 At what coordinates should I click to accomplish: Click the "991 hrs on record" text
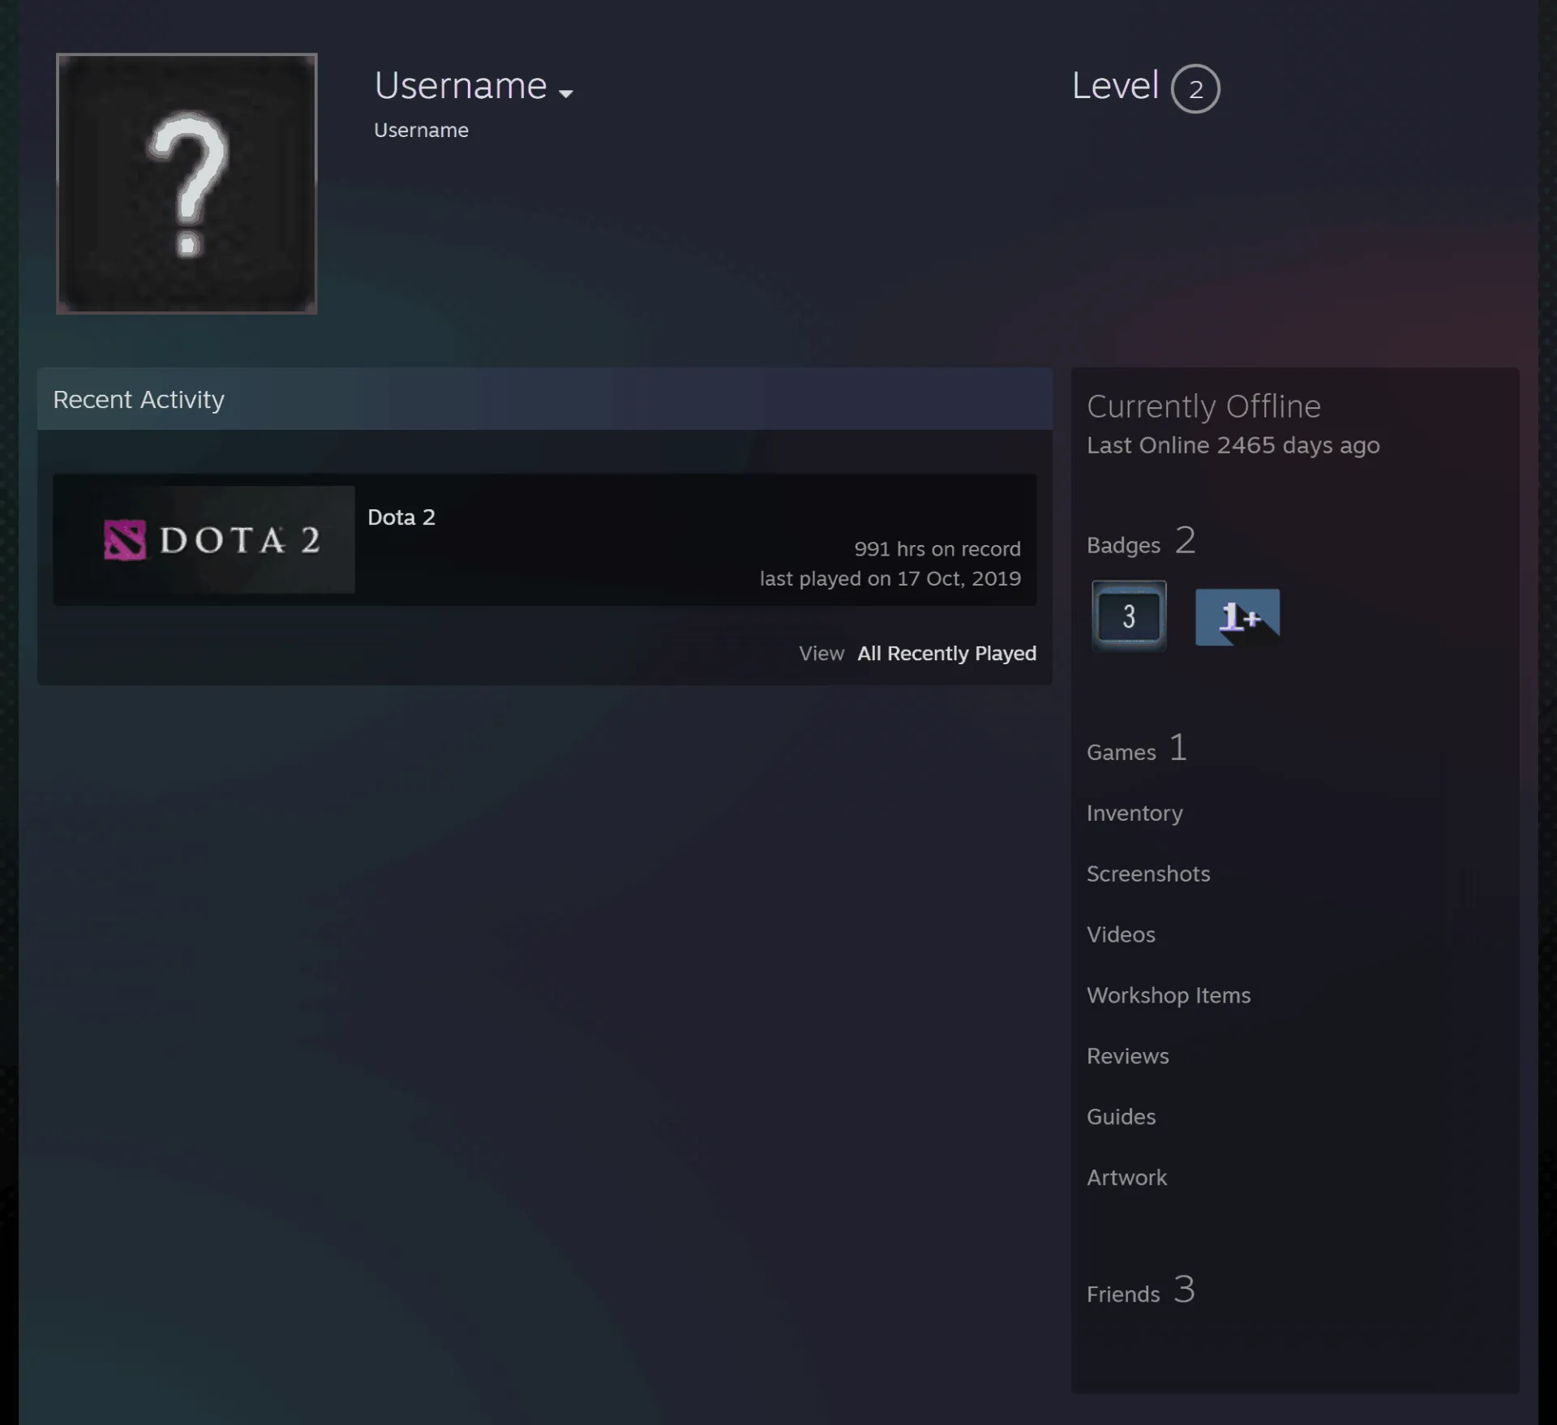click(937, 549)
